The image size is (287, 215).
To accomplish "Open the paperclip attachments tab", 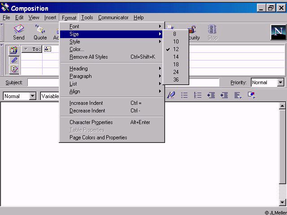I will [14, 60].
